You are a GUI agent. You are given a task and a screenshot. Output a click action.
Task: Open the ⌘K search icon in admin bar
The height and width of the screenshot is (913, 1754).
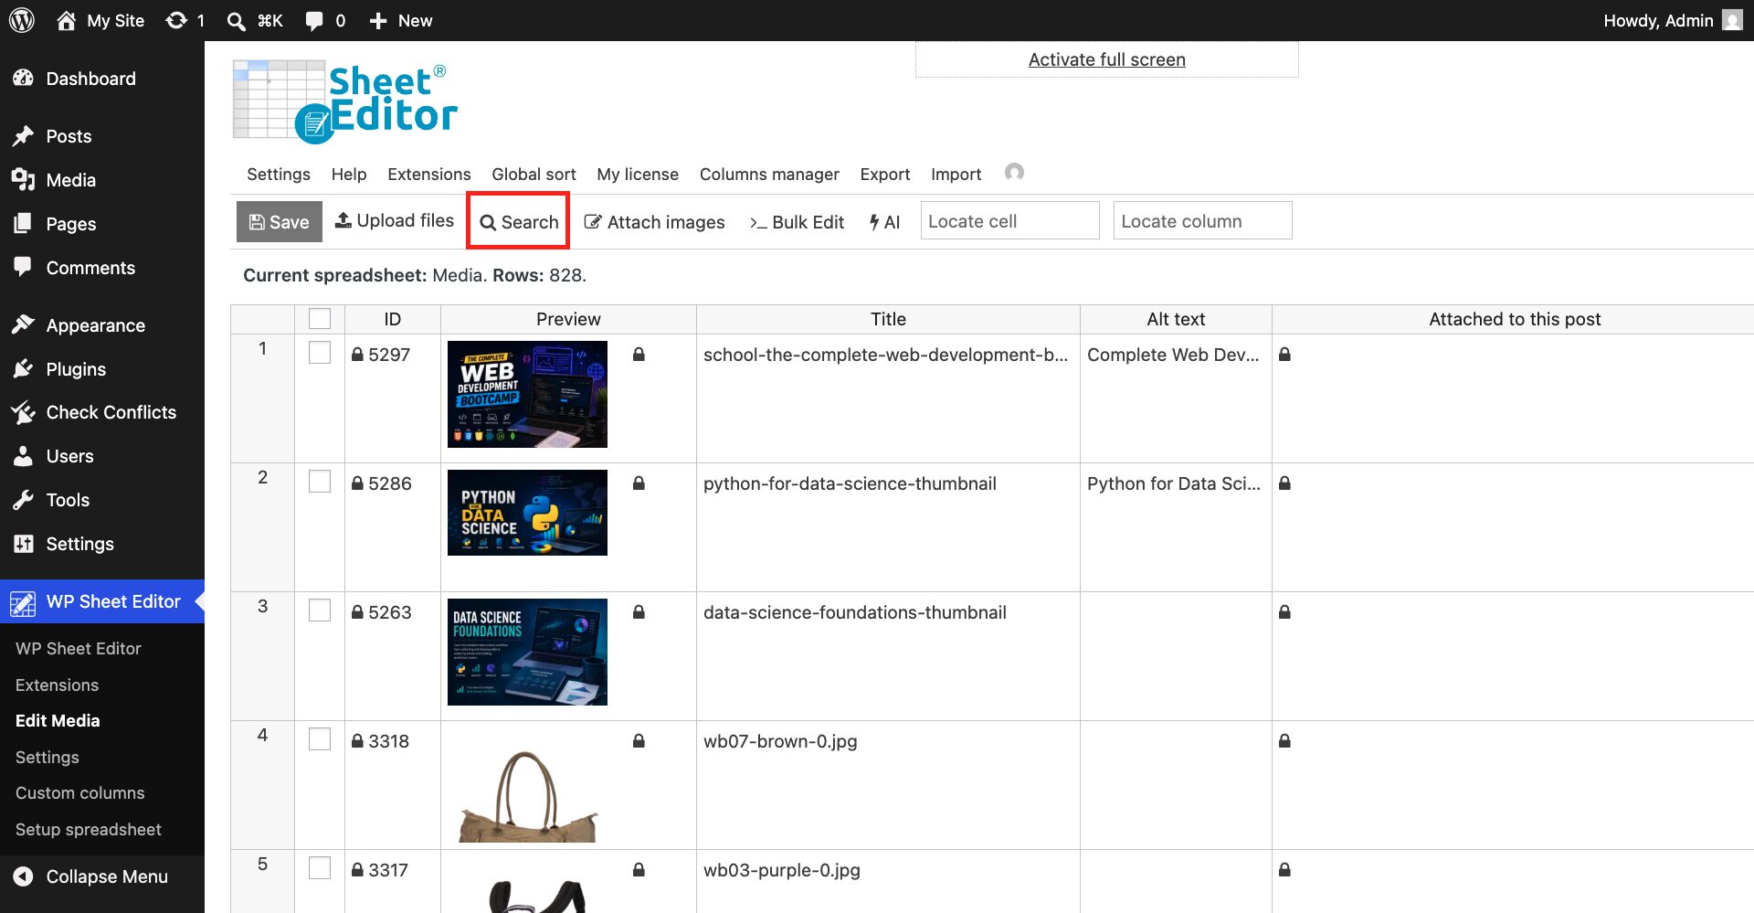tap(236, 21)
